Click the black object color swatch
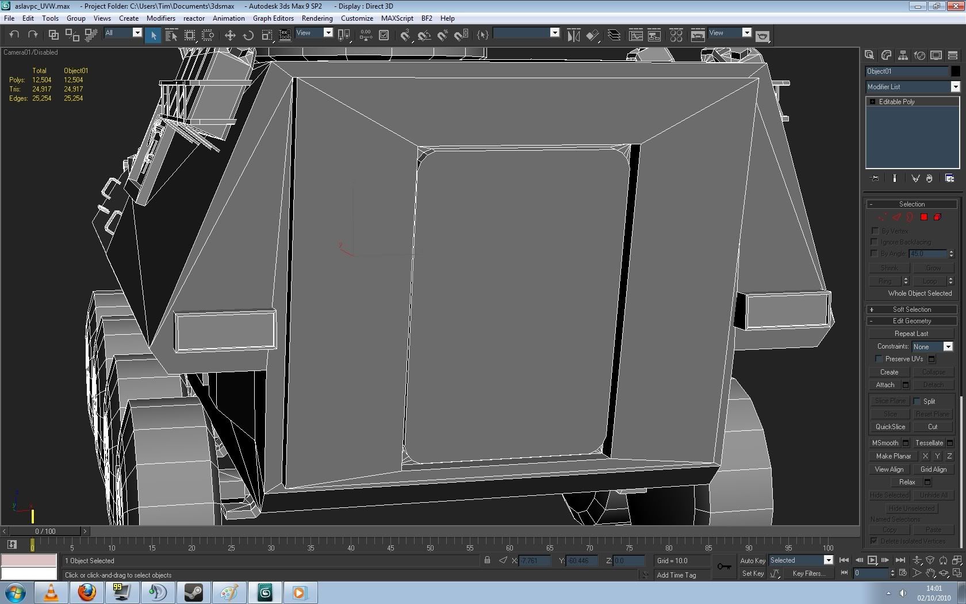The image size is (966, 604). point(955,71)
